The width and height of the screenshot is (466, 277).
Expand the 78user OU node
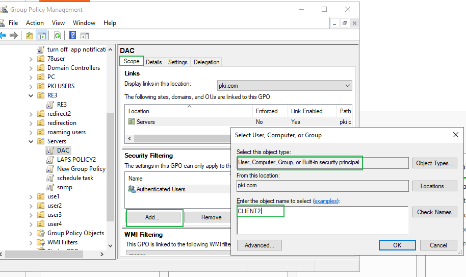coord(31,59)
